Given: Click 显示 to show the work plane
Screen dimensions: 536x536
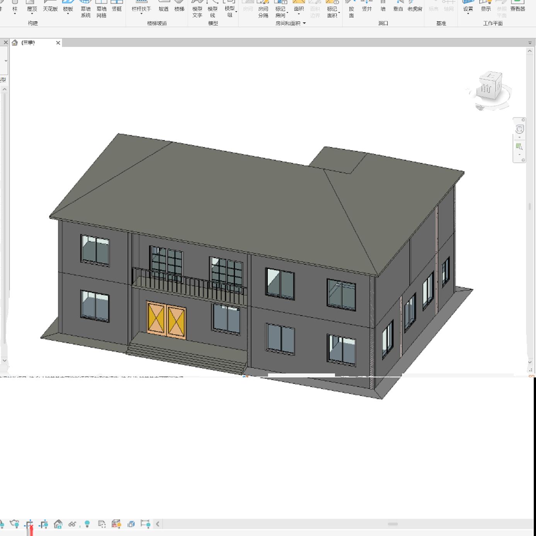Looking at the screenshot, I should (x=485, y=9).
